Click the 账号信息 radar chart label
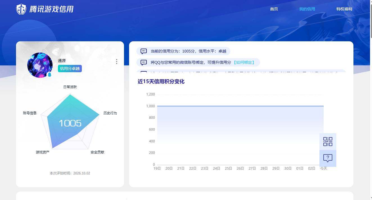 point(30,113)
